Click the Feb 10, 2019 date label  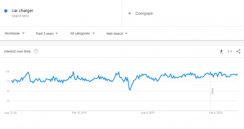point(79,112)
